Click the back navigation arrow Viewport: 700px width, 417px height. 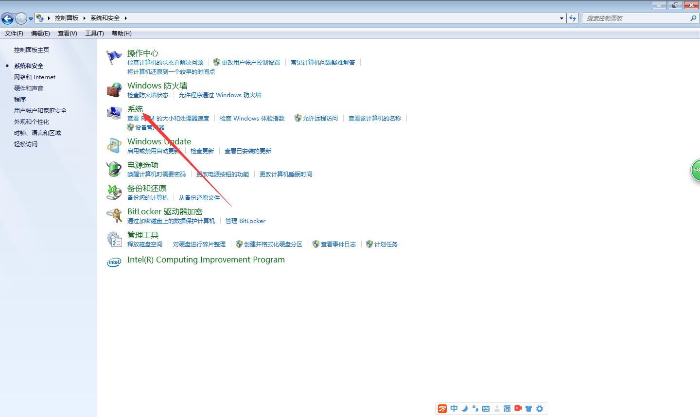click(7, 18)
